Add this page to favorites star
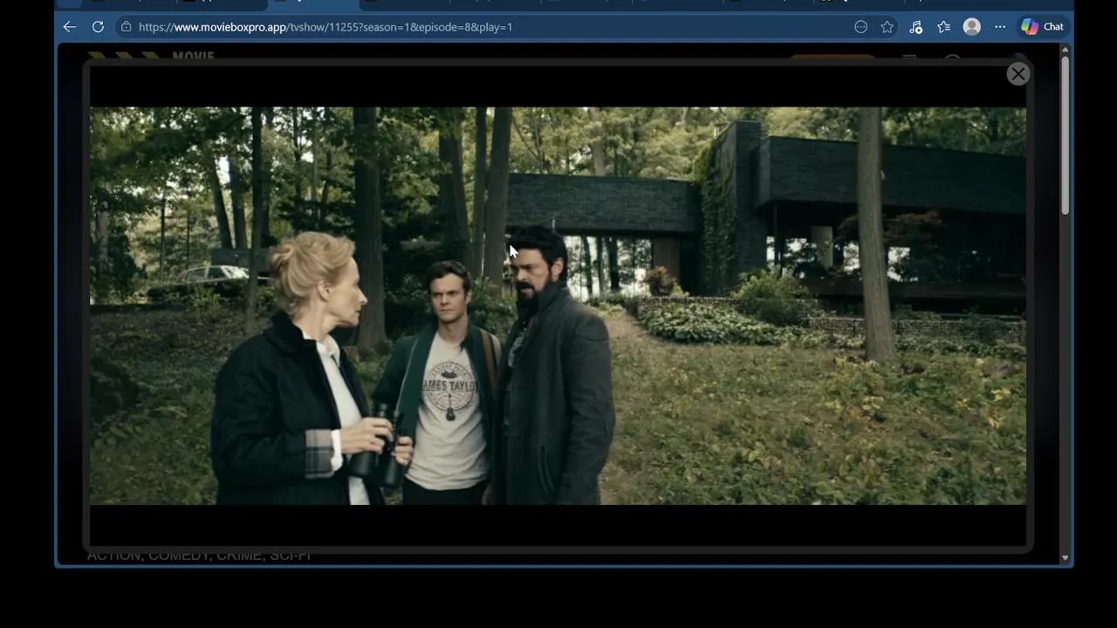 point(887,27)
